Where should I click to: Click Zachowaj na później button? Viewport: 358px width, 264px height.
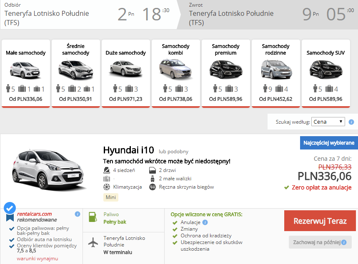coord(320,242)
